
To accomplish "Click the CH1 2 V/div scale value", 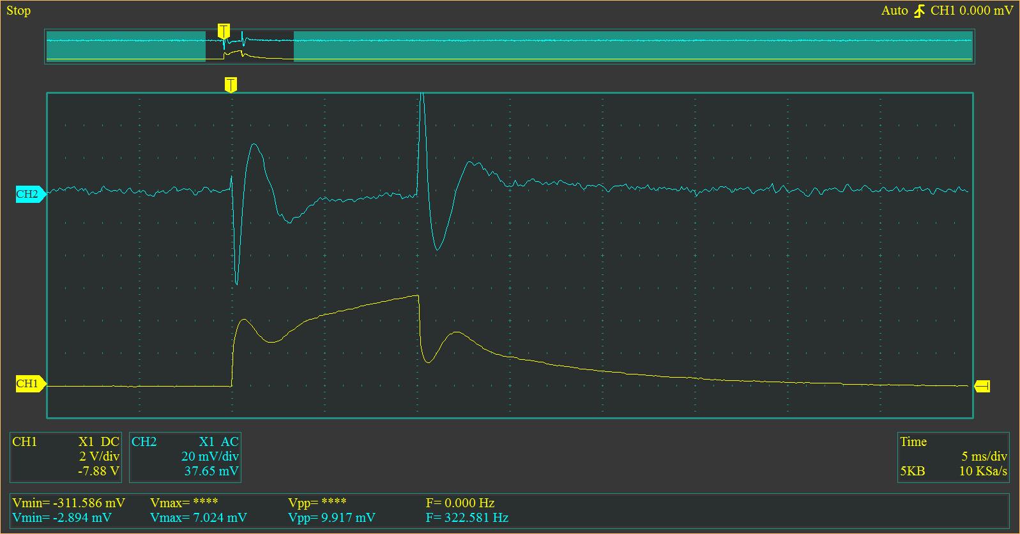I will click(x=99, y=456).
